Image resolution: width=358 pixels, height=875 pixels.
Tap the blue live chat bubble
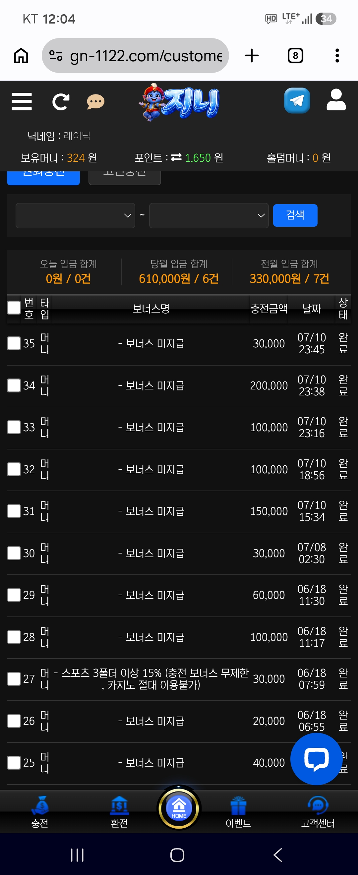coord(317,758)
